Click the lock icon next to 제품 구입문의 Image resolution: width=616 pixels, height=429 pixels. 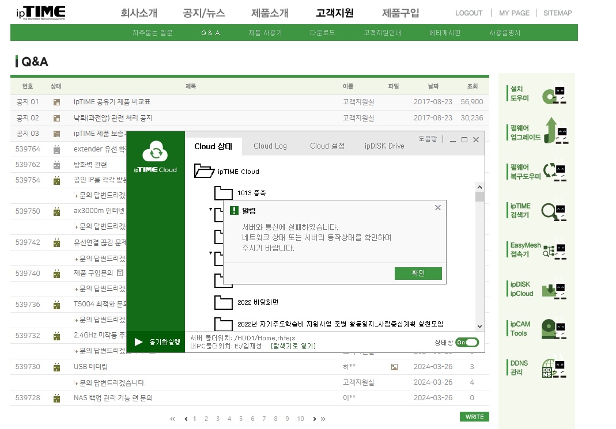tap(120, 272)
